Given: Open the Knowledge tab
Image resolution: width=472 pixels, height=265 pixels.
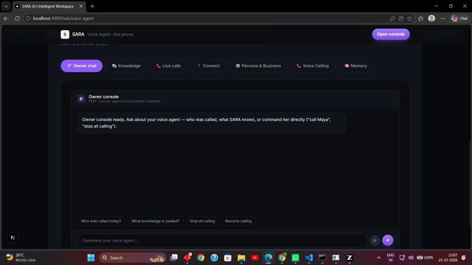Looking at the screenshot, I should tap(126, 66).
